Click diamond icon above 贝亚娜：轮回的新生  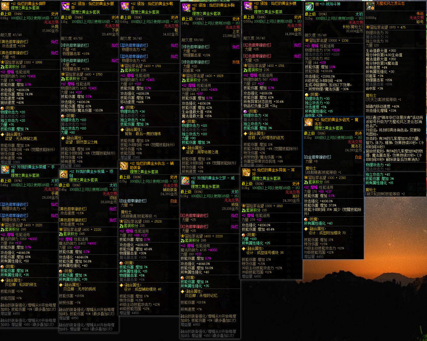pos(2,280)
